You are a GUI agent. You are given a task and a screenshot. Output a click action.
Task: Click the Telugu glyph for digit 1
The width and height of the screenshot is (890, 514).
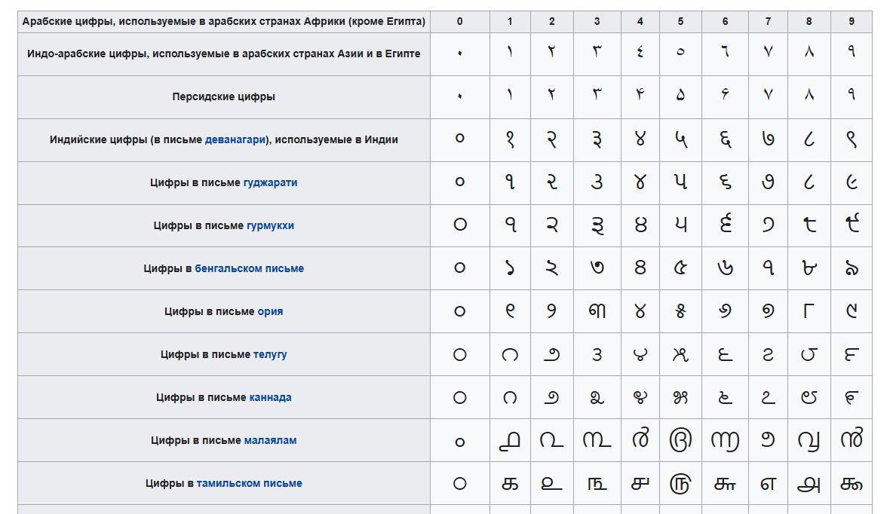(x=510, y=355)
